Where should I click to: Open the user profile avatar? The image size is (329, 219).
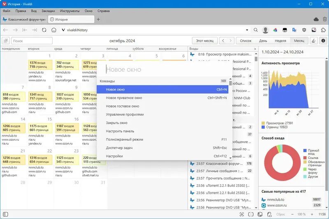click(265, 30)
